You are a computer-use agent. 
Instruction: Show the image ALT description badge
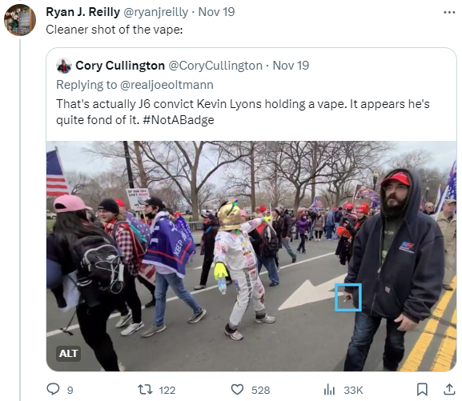click(x=68, y=353)
